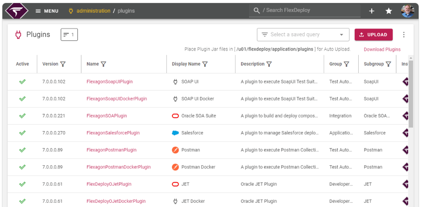Screen dimensions: 421x207
Task: Click the search magnifier icon
Action: tap(257, 11)
